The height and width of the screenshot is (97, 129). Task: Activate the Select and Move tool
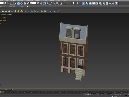pos(19,4)
